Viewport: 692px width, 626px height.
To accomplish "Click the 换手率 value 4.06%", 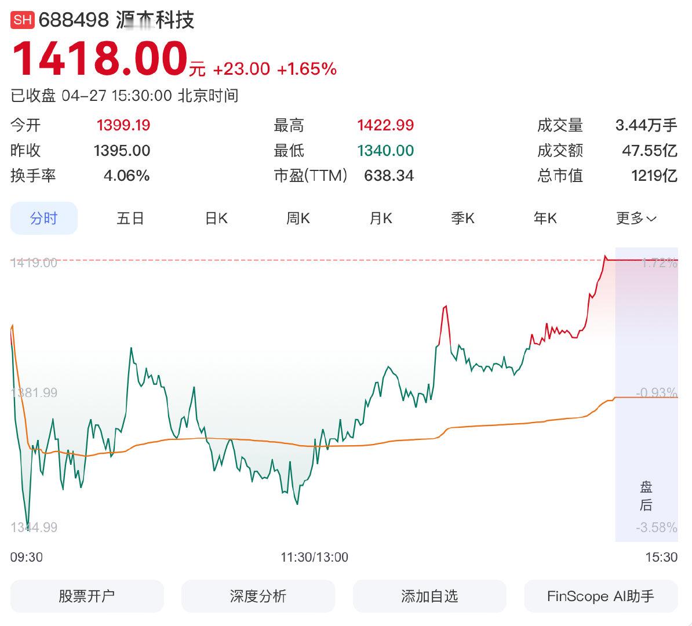I will [127, 176].
